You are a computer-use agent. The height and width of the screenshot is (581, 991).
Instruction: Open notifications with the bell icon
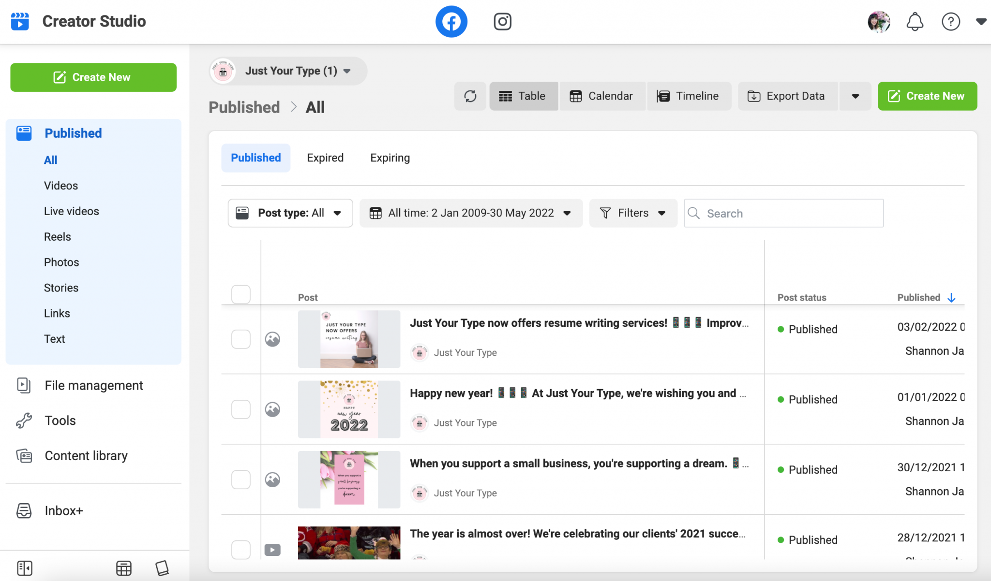click(915, 21)
